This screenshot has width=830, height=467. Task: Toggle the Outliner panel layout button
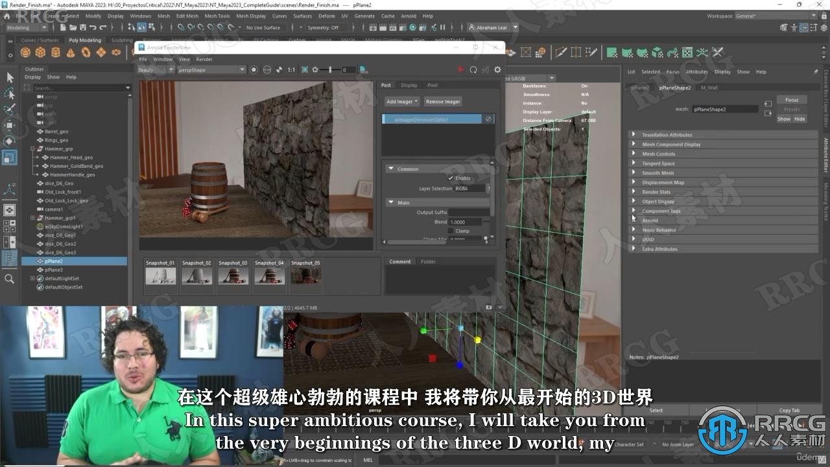(10, 259)
